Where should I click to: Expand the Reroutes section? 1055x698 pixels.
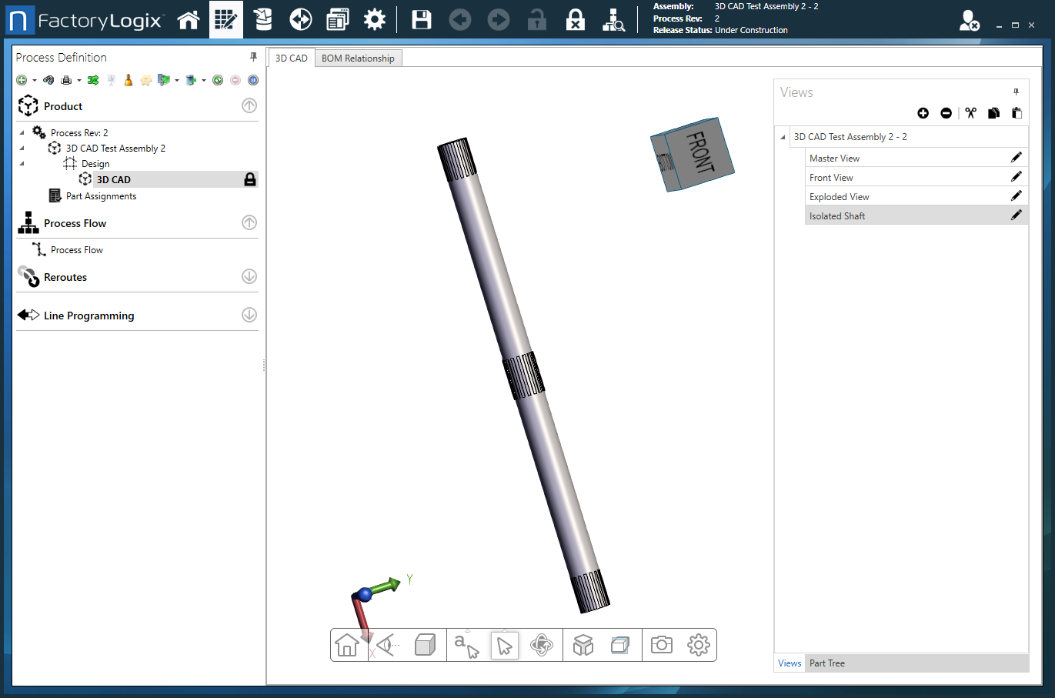click(249, 276)
